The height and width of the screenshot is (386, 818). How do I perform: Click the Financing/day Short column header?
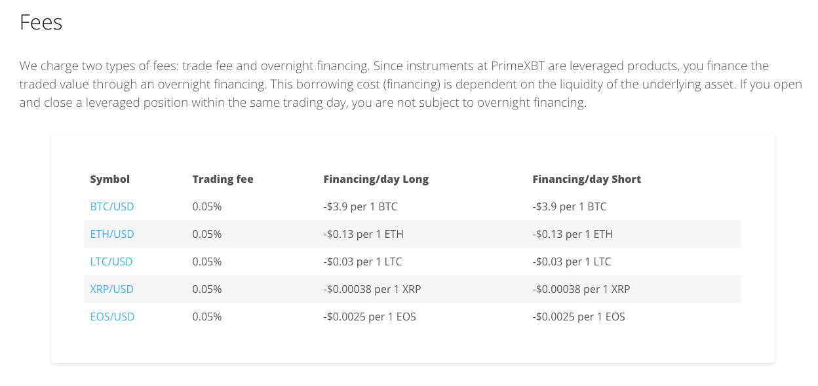pos(587,179)
